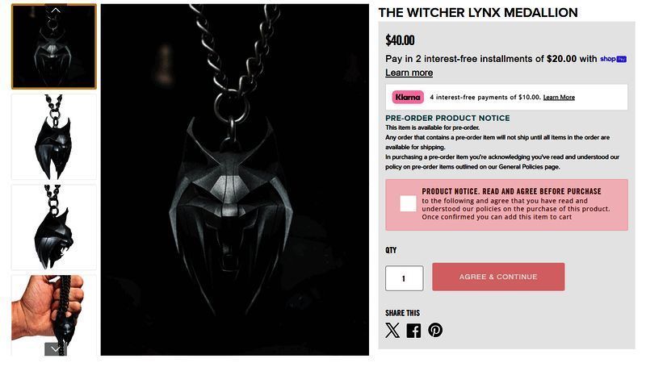
Task: Open Shop Pay Learn more link
Action: 409,73
